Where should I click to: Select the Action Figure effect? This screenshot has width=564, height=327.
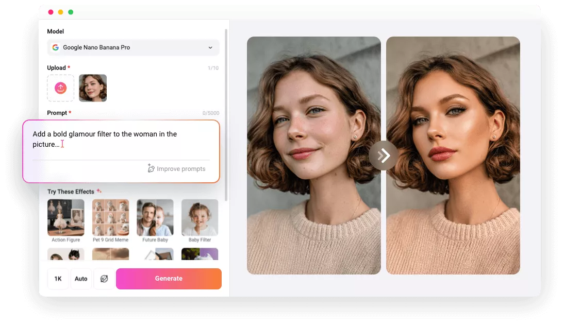tap(65, 217)
